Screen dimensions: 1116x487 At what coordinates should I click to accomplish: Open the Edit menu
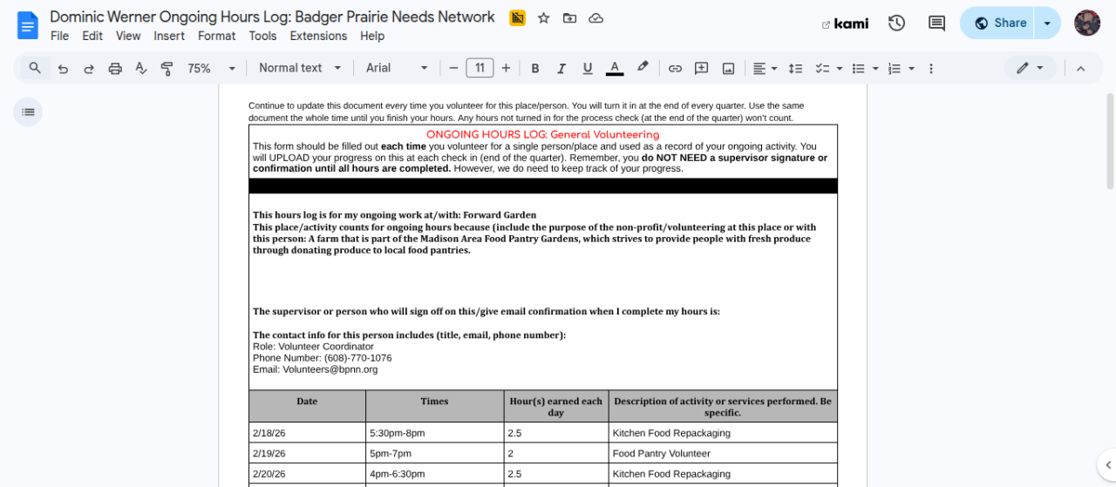92,36
